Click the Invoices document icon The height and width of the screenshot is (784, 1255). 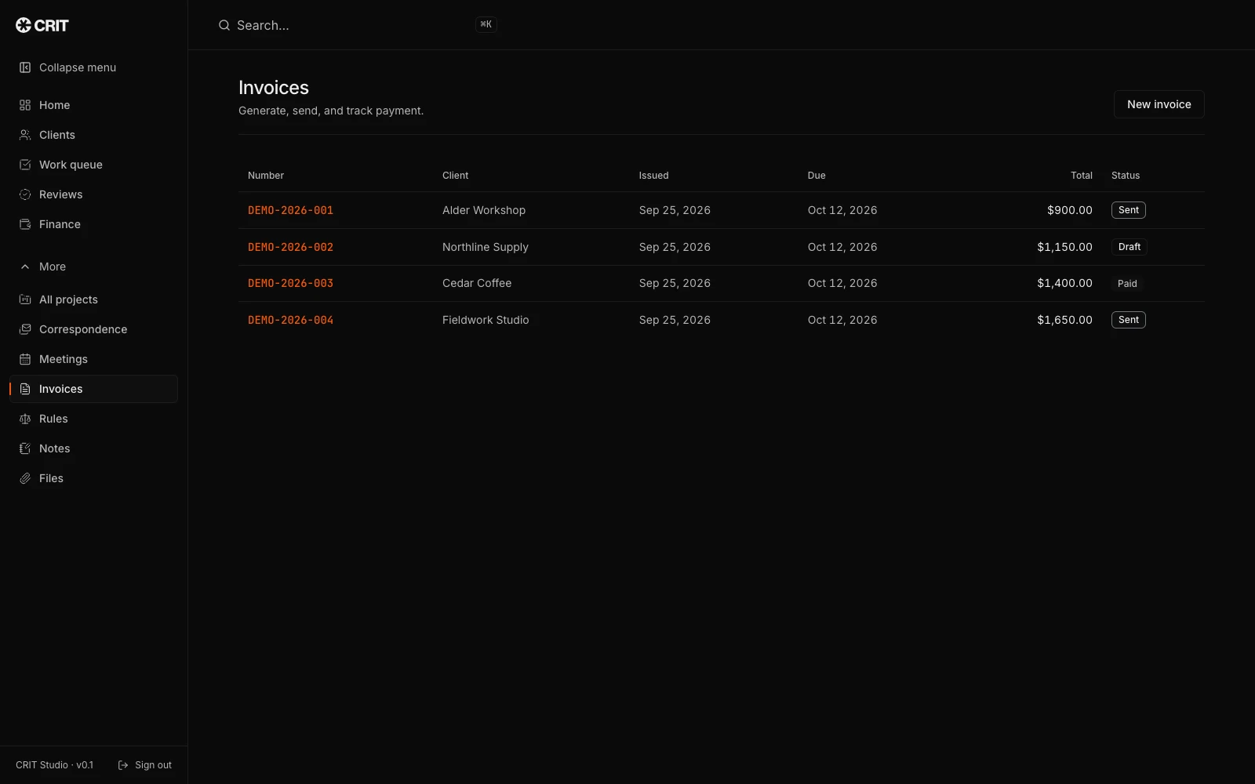[25, 389]
